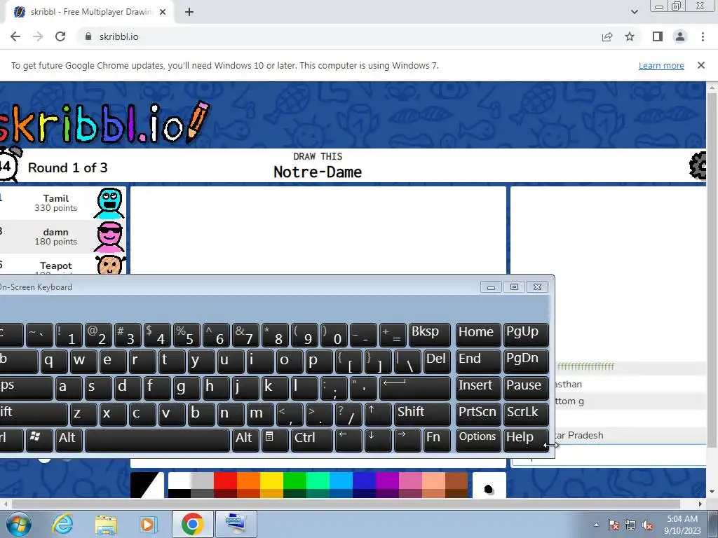Open Chrome side panel icon
The image size is (718, 538).
click(x=658, y=36)
